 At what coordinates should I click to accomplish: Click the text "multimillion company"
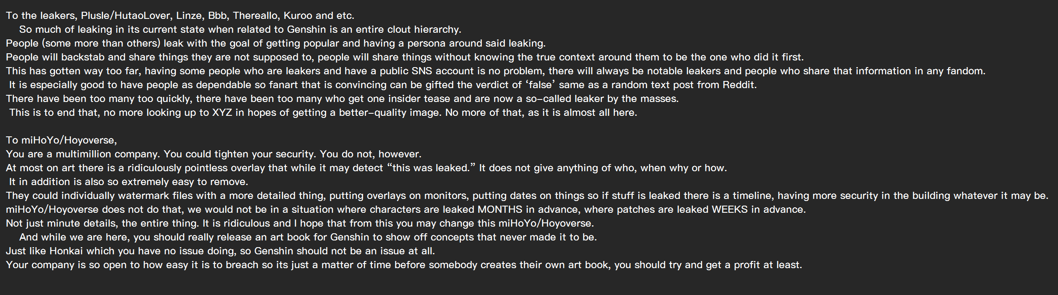pyautogui.click(x=107, y=154)
